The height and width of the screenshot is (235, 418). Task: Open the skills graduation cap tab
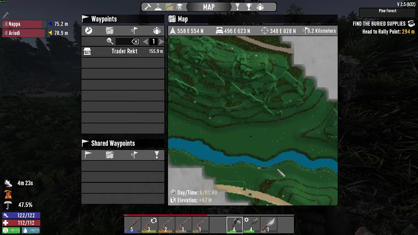pyautogui.click(x=179, y=7)
